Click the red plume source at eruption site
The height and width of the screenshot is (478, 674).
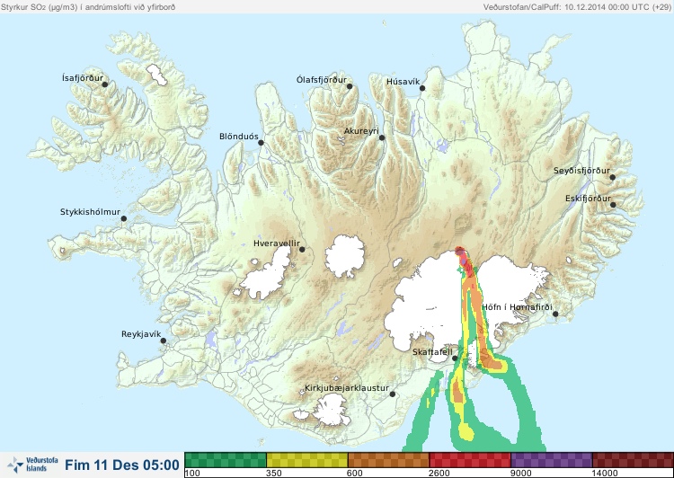[460, 251]
